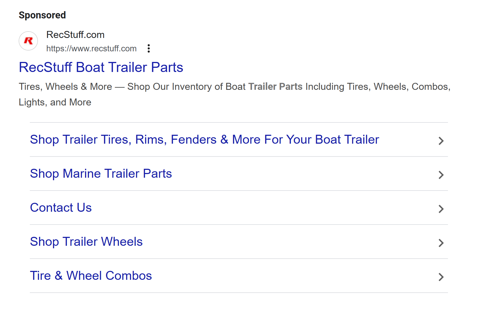Open the three-dot ad options menu
The height and width of the screenshot is (313, 487).
pos(149,49)
